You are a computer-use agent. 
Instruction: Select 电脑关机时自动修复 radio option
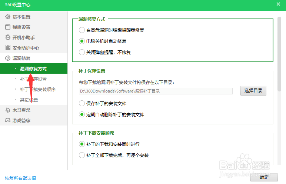82,41
